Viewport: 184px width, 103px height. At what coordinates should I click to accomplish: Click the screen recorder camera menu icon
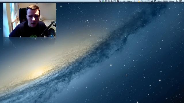tap(100, 1)
